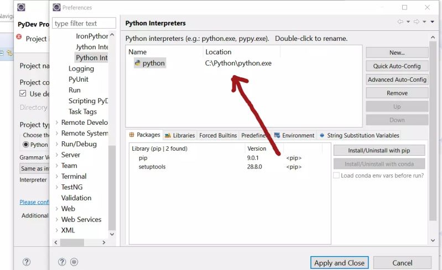The image size is (442, 270).
Task: Expand the Team tree node
Action: (x=56, y=166)
